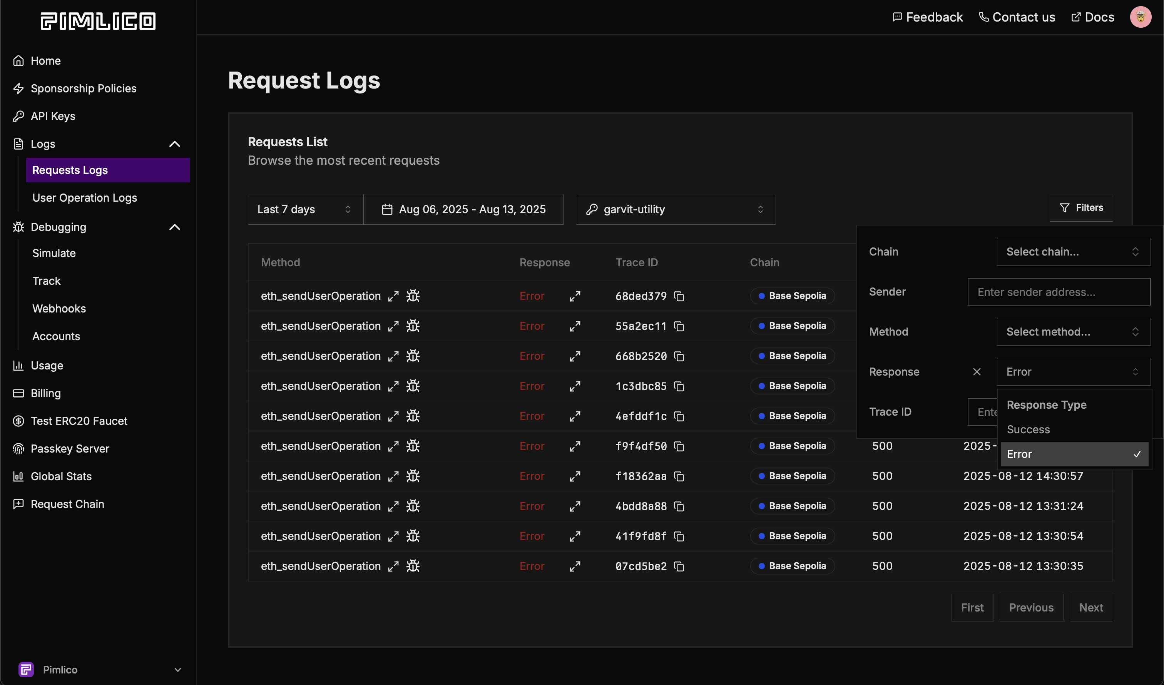Collapse the Debugging sidebar section
This screenshot has width=1164, height=685.
click(175, 227)
